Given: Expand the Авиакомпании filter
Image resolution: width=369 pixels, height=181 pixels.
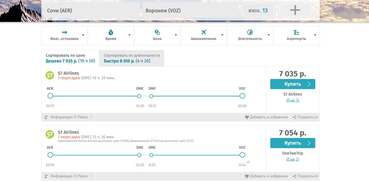Looking at the screenshot, I should 204,35.
